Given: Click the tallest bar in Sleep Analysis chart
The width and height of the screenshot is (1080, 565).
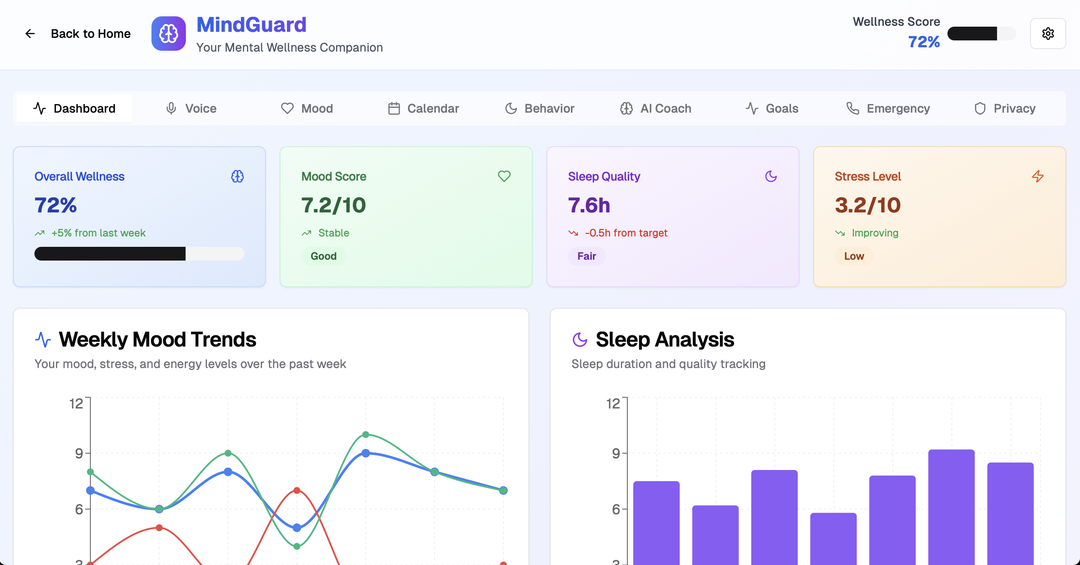Looking at the screenshot, I should coord(951,507).
